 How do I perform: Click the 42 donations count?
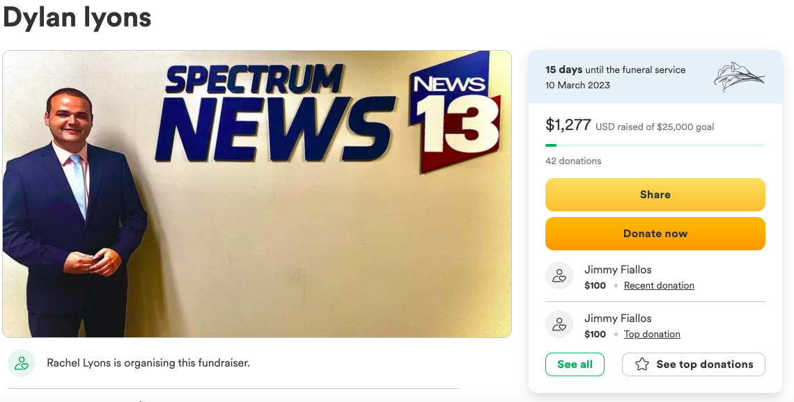click(573, 161)
